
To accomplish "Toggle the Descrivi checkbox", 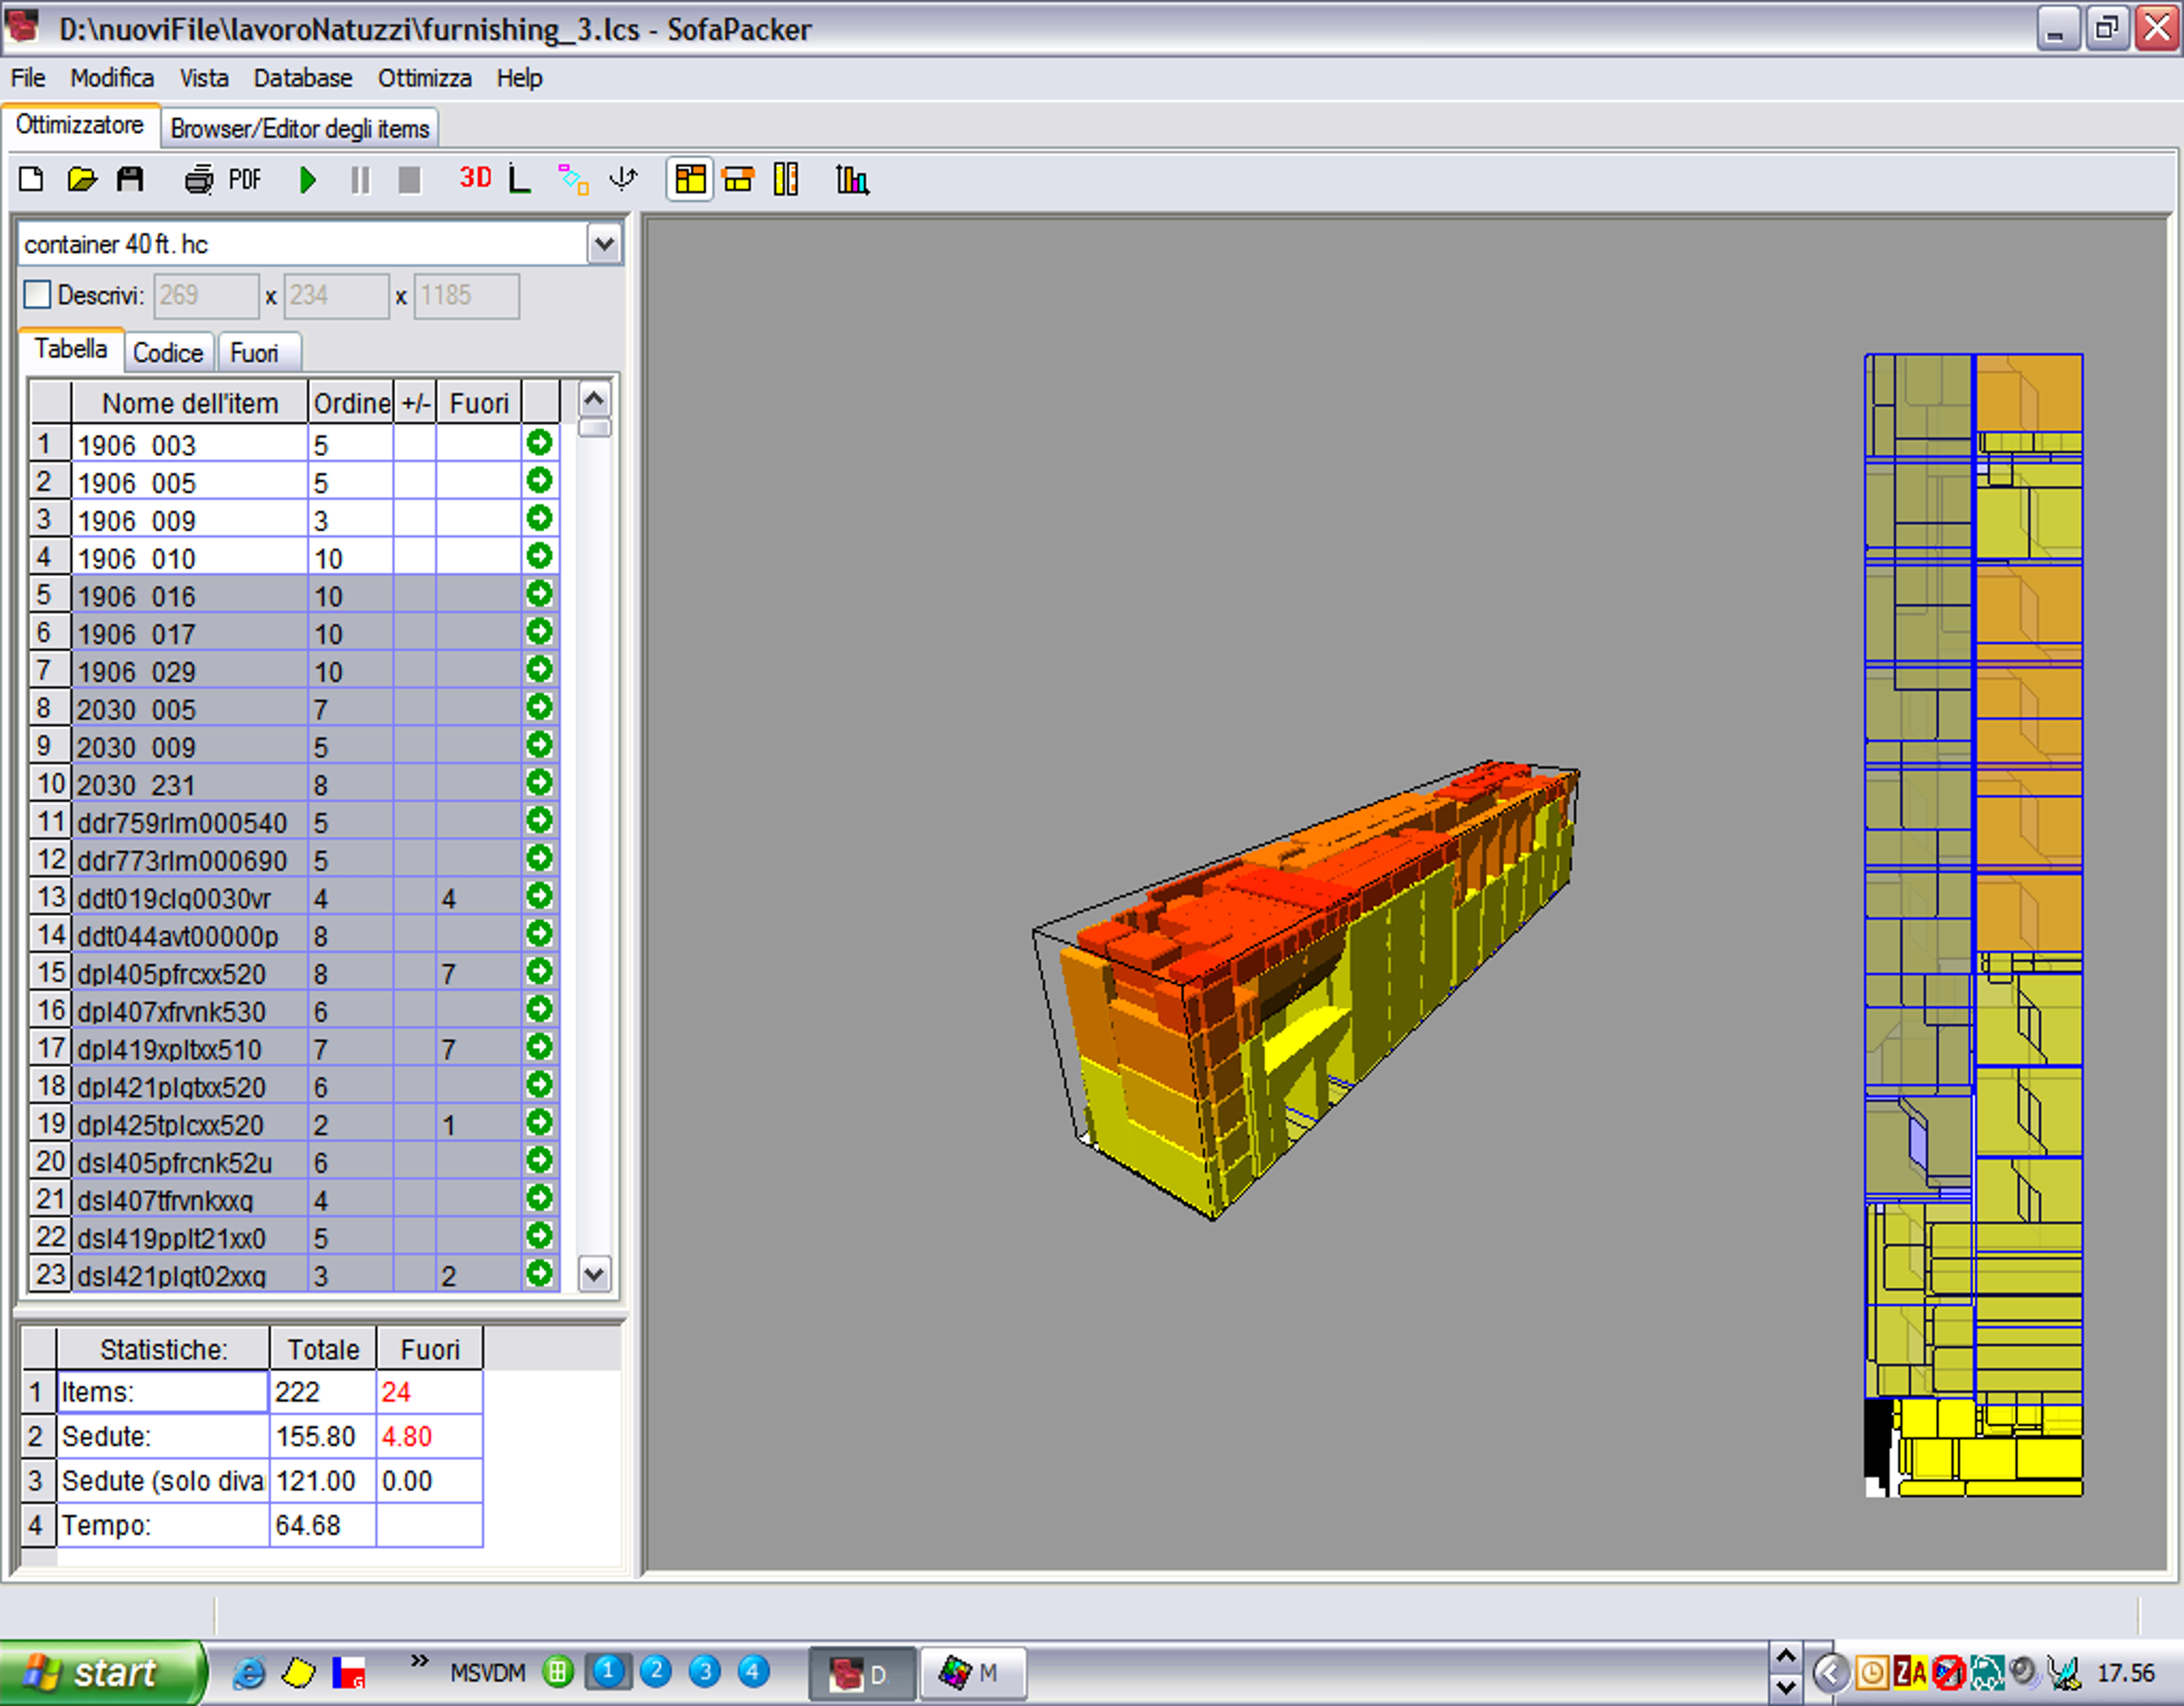I will (x=37, y=295).
